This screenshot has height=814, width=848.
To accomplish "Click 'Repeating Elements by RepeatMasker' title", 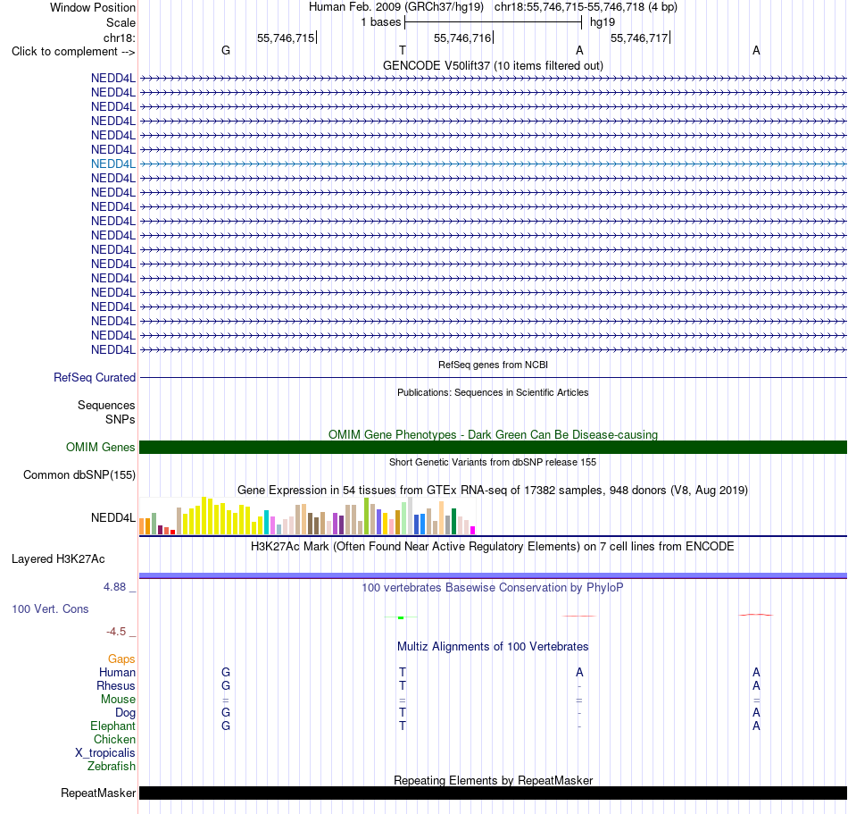I will tap(493, 780).
